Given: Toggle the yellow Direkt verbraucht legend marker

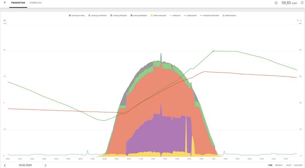Looking at the screenshot, I should point(152,15).
